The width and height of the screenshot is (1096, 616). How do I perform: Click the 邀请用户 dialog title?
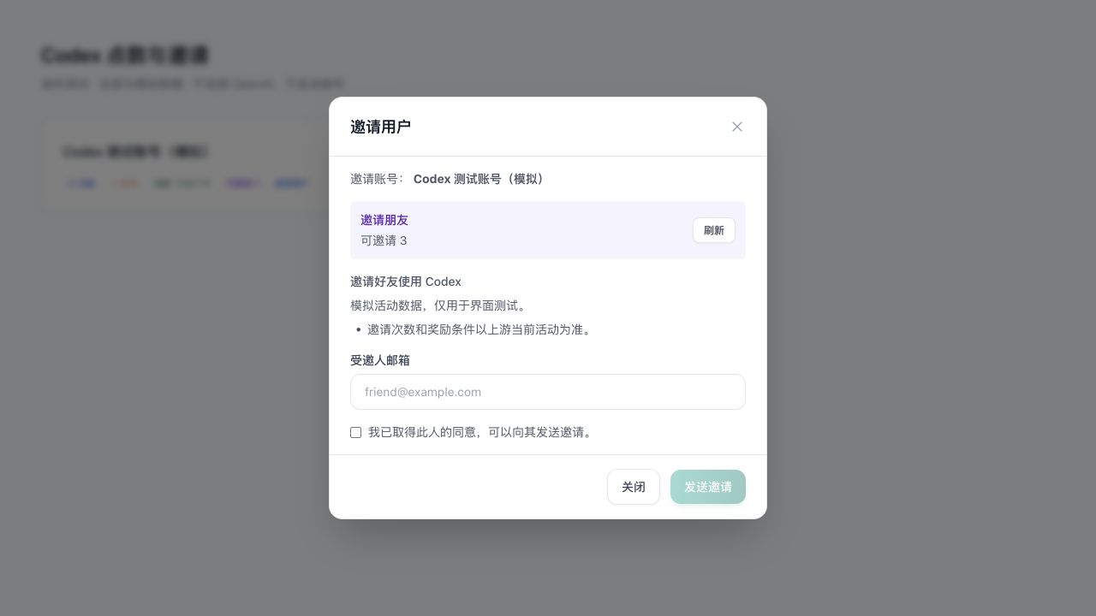(380, 127)
